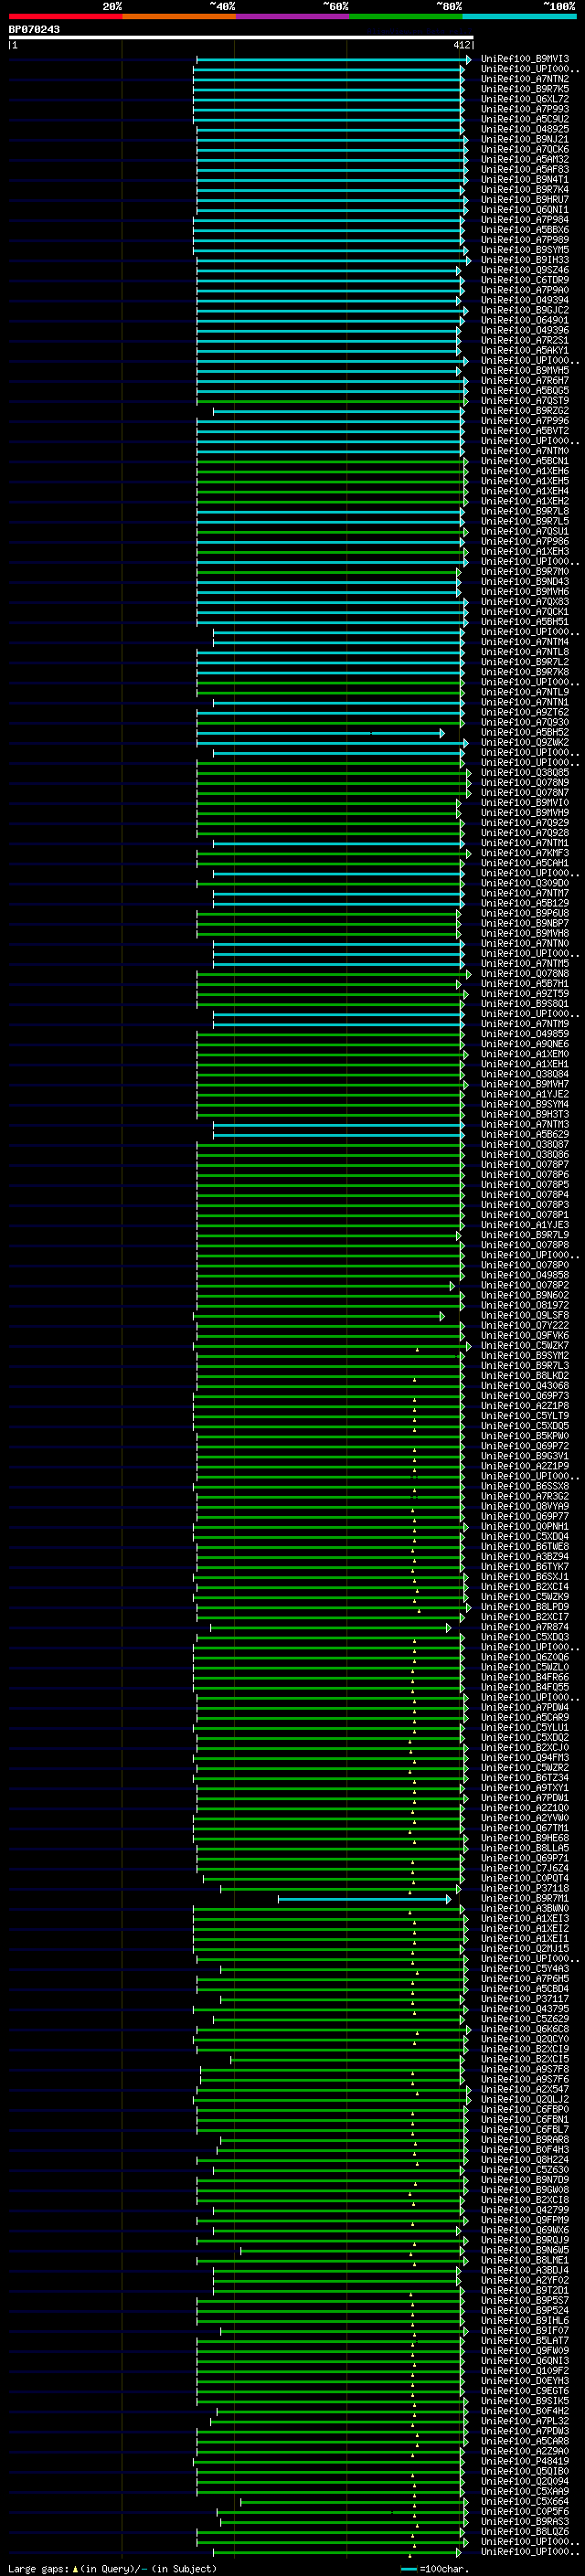
Task: Open hit UniRef100_A7P993
Action: tap(525, 109)
